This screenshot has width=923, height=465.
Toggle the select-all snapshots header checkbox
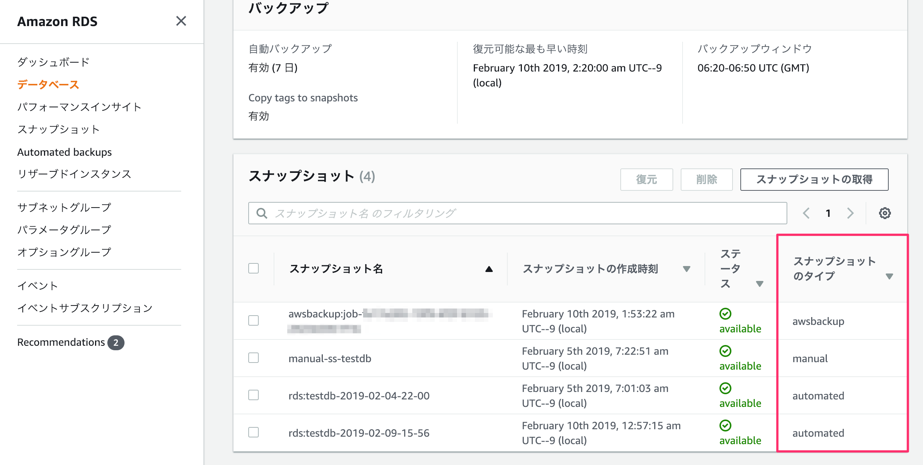point(253,268)
